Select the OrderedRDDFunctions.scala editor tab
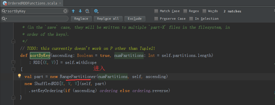 click(x=32, y=3)
